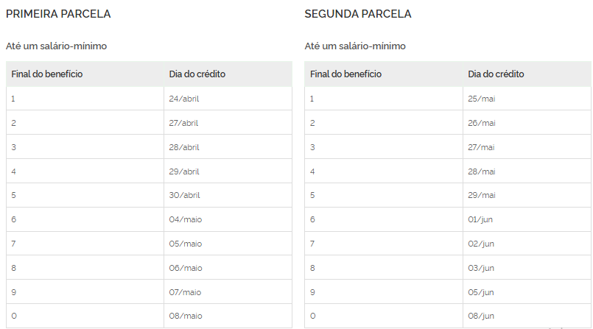Select the 03/jun credit date cell
The height and width of the screenshot is (329, 593).
482,268
